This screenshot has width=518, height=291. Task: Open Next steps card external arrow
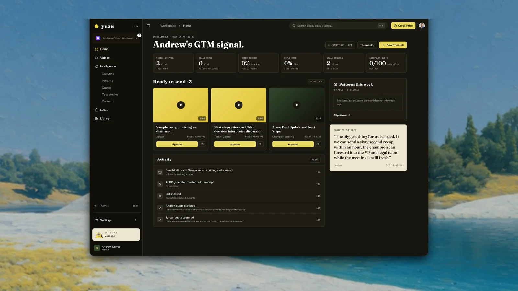260,144
